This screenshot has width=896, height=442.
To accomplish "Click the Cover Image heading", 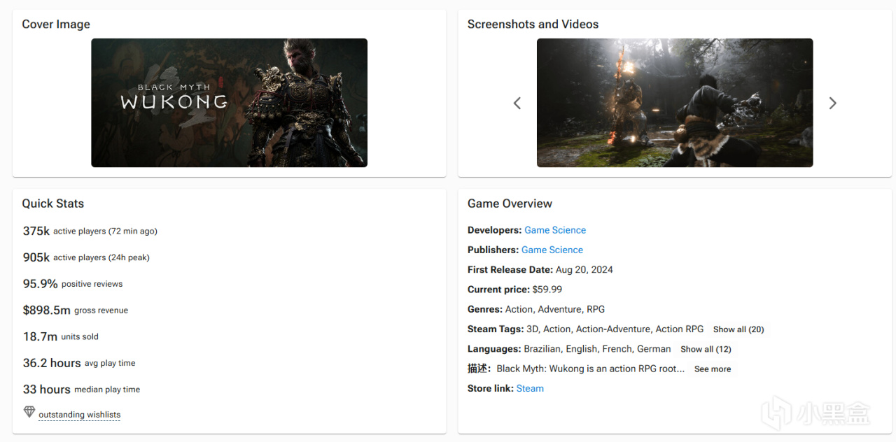I will click(x=56, y=24).
